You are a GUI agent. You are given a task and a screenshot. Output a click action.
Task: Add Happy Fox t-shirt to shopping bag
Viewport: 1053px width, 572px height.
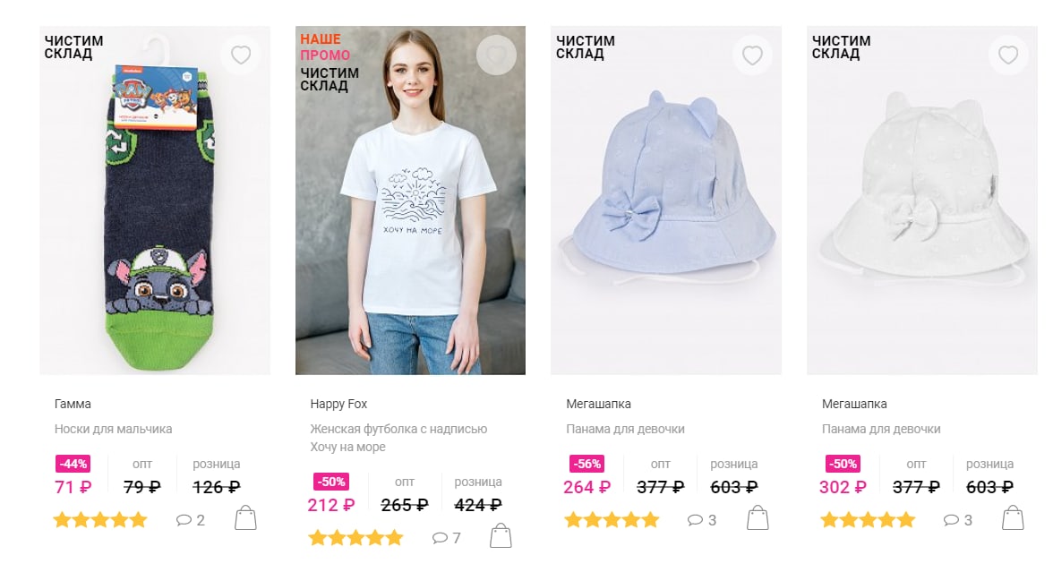(501, 535)
